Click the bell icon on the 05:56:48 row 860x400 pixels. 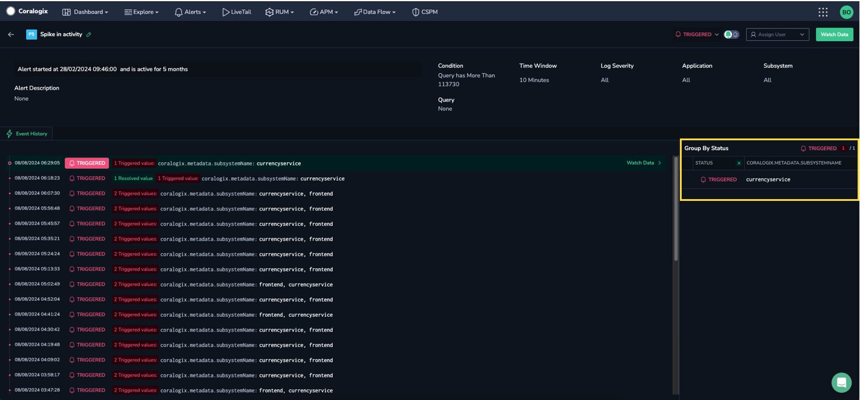coord(73,209)
